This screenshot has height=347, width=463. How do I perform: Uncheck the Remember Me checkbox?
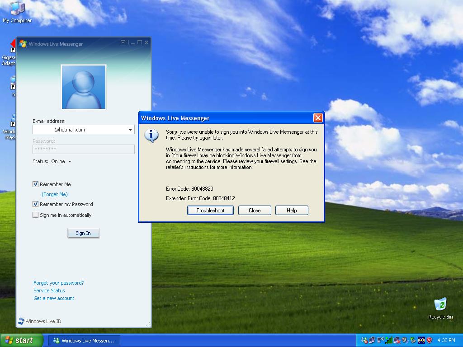pyautogui.click(x=36, y=184)
